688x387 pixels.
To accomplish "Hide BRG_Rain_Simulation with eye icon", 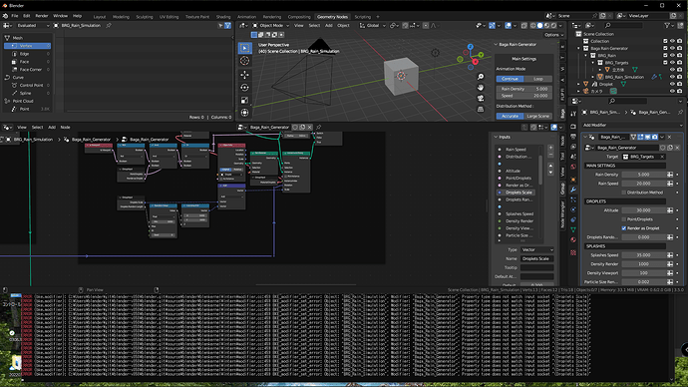I will (672, 77).
